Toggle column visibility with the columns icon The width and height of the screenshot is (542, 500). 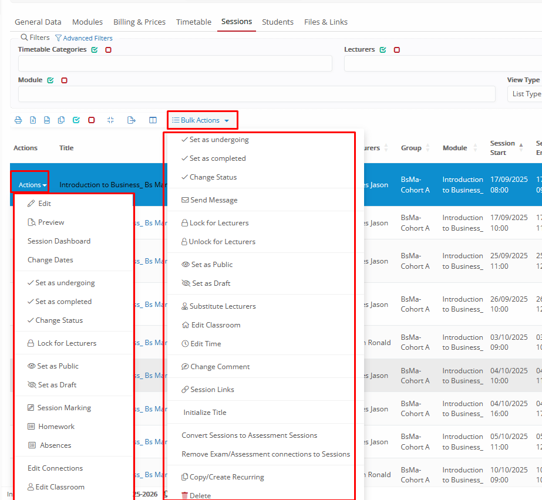pos(153,120)
